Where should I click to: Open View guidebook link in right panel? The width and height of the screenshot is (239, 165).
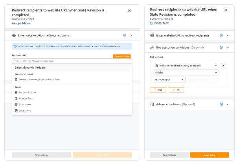point(159,23)
